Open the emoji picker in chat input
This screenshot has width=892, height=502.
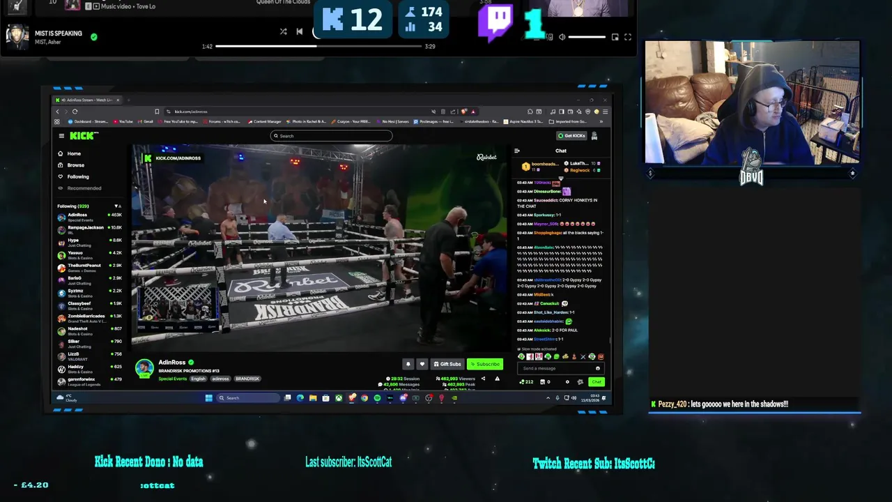[598, 368]
